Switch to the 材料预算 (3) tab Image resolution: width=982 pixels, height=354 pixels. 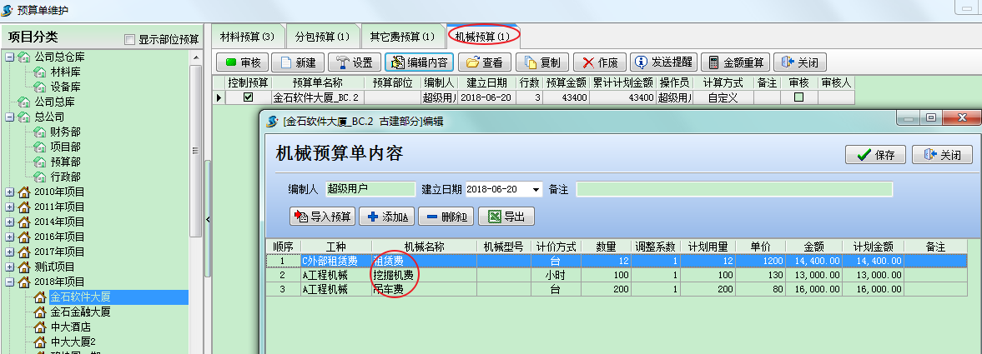pyautogui.click(x=248, y=37)
